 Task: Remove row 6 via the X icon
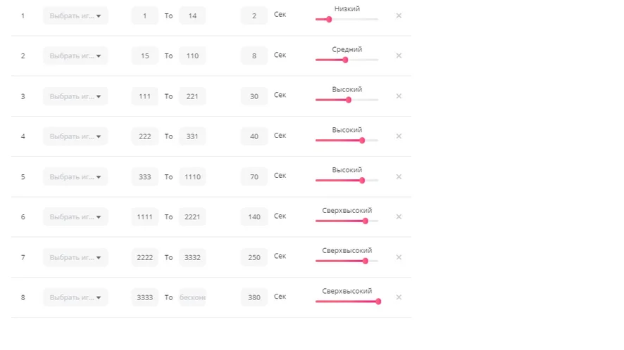point(399,216)
